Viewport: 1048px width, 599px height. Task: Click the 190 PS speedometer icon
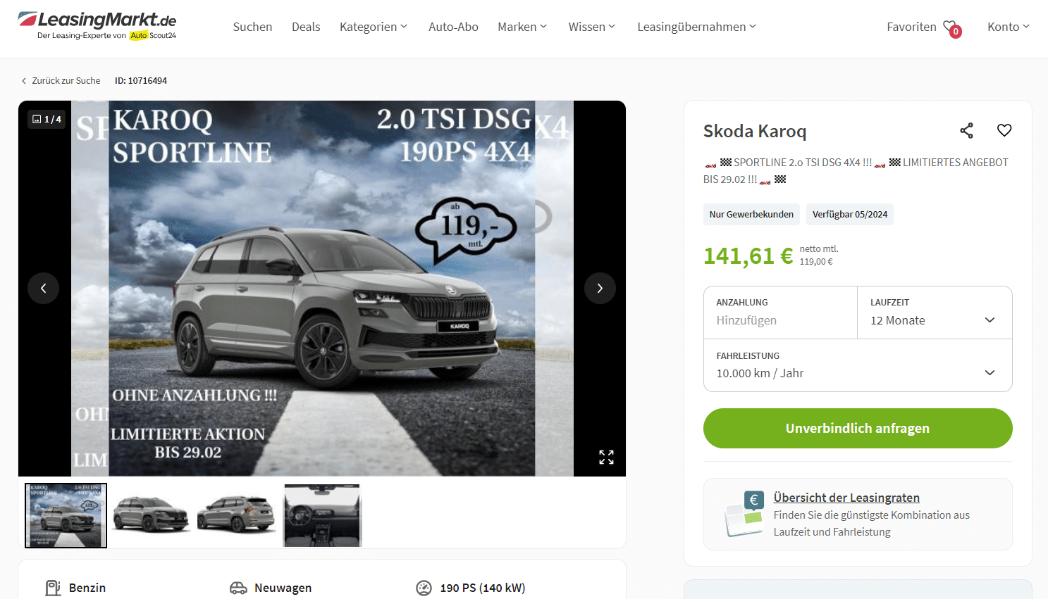click(424, 588)
